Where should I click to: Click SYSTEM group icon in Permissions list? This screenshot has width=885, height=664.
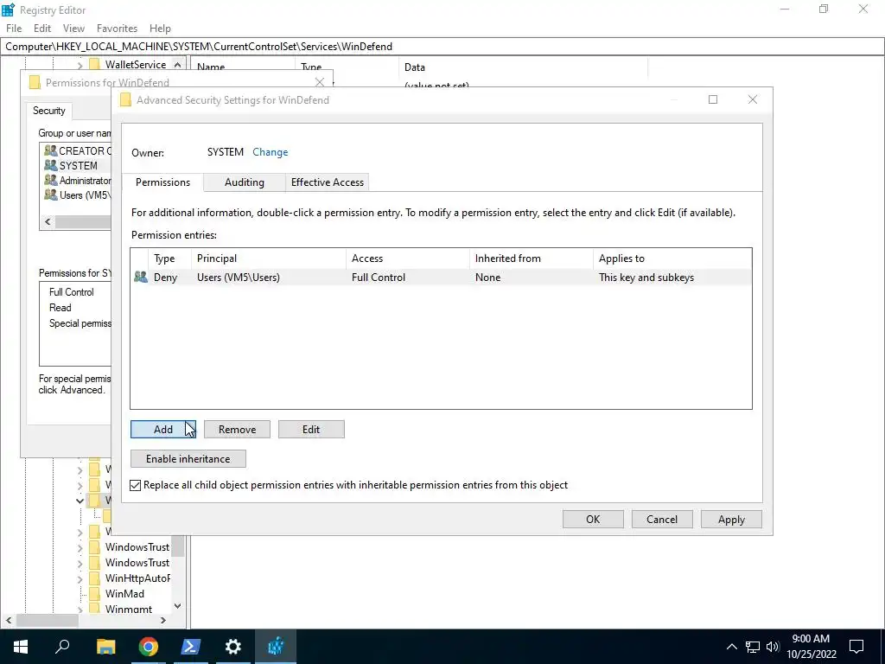(51, 165)
